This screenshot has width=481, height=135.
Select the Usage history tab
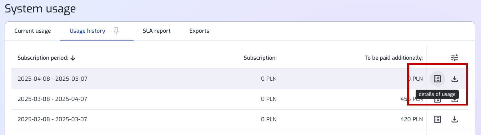(x=87, y=31)
